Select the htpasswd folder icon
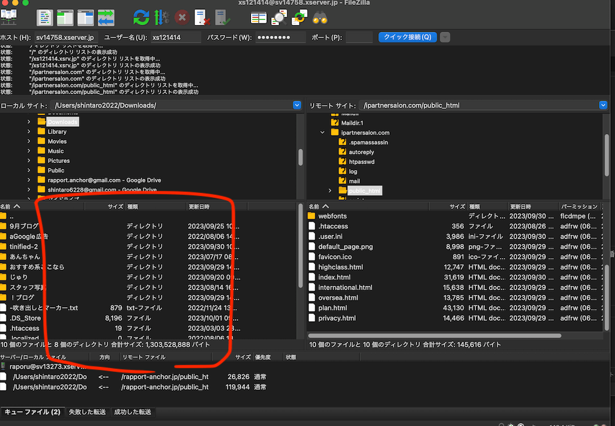 [343, 162]
